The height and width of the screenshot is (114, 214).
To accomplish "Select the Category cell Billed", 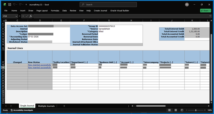I will pyautogui.click(x=101, y=31).
